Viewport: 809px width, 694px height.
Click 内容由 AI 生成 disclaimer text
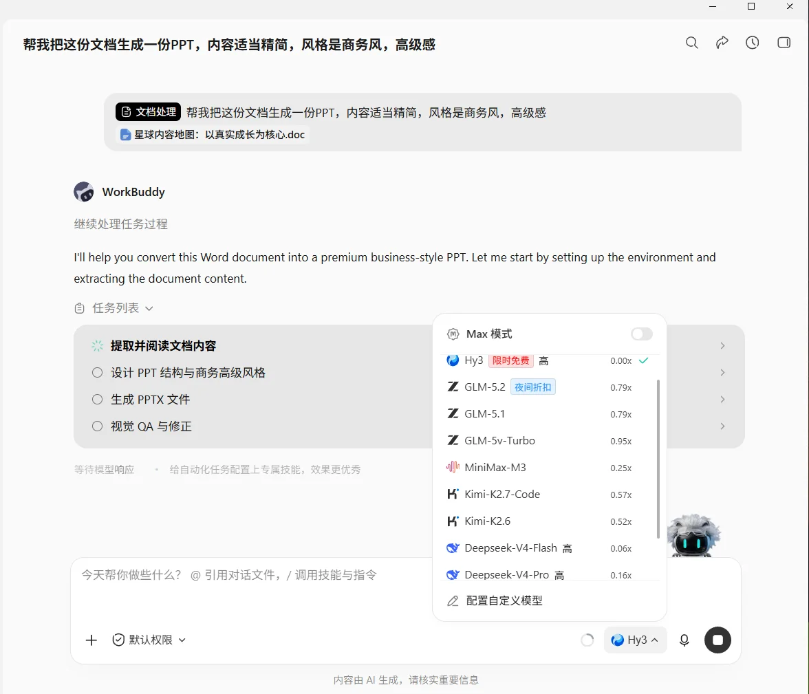tap(406, 680)
